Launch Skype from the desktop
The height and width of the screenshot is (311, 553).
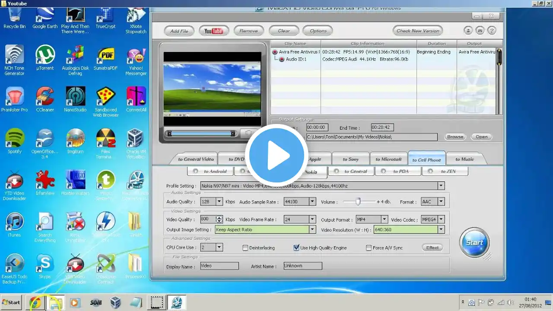pos(45,267)
